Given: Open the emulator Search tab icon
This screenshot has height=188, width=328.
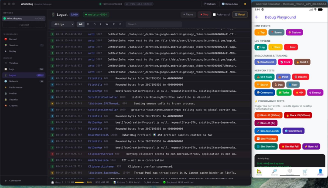Looking at the screenshot, I should coord(274,172).
